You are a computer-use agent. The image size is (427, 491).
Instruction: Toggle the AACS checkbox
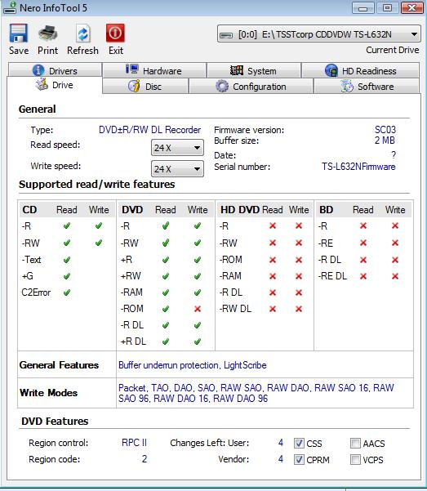click(x=355, y=443)
